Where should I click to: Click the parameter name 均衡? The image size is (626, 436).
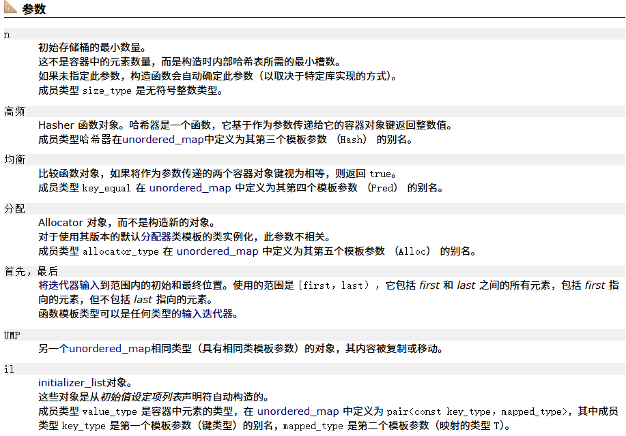coord(14,160)
